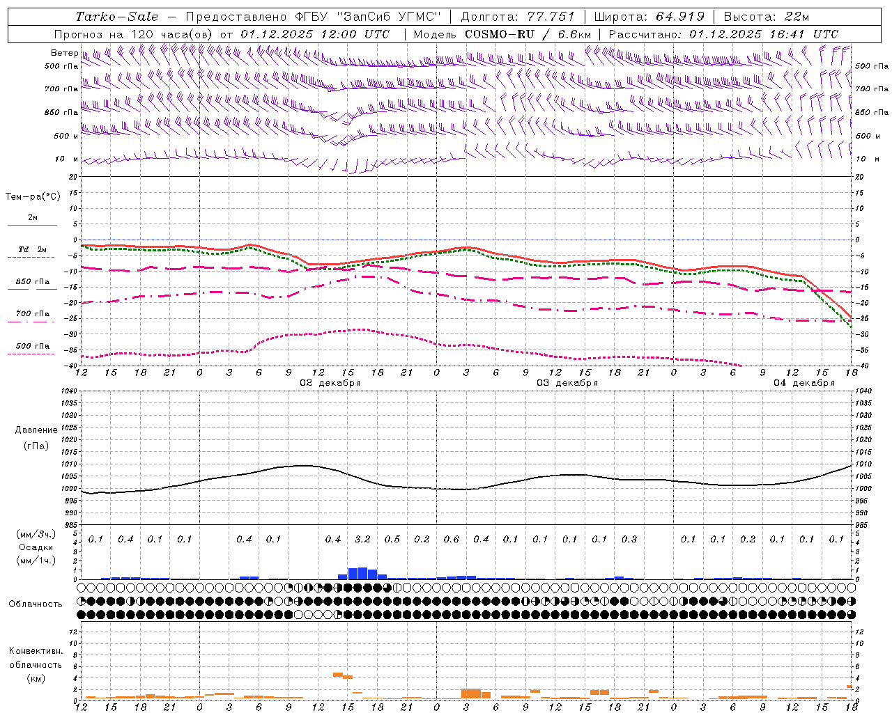Click the 0.6 precipitation total value
Screen dimensions: 892x713
tap(451, 540)
